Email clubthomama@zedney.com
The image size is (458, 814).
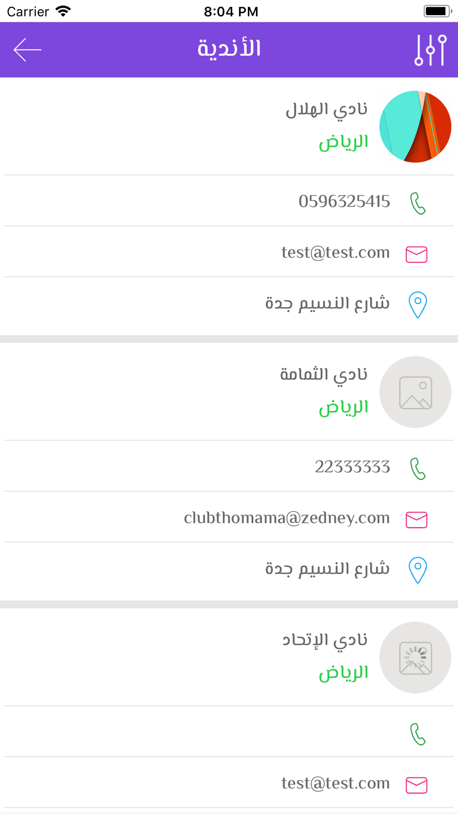click(x=287, y=518)
